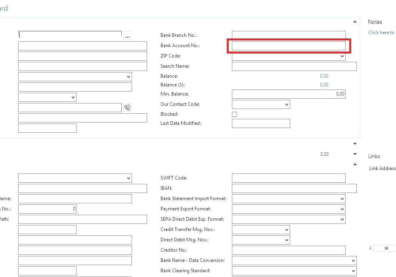Viewport: 396px width, 277px height.
Task: Click the Notes panel heading
Action: pos(375,22)
